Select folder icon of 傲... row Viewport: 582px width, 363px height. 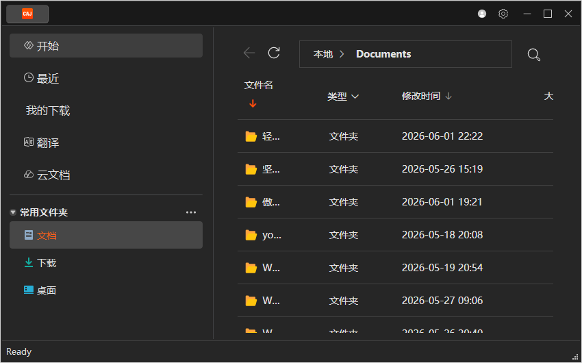pyautogui.click(x=251, y=202)
